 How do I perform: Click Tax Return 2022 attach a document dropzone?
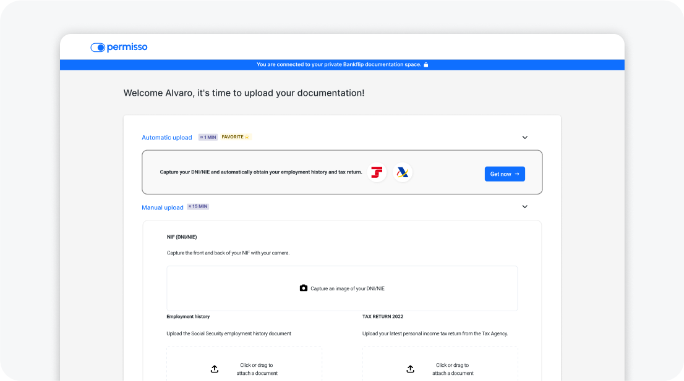(440, 364)
